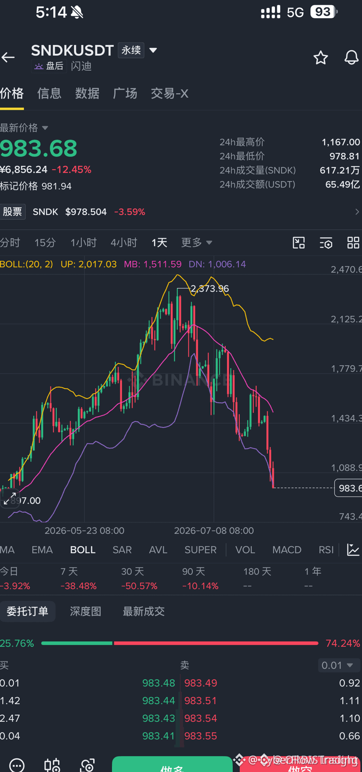Tap the 983.6 current price label on chart axis
This screenshot has height=772, width=362.
click(348, 488)
